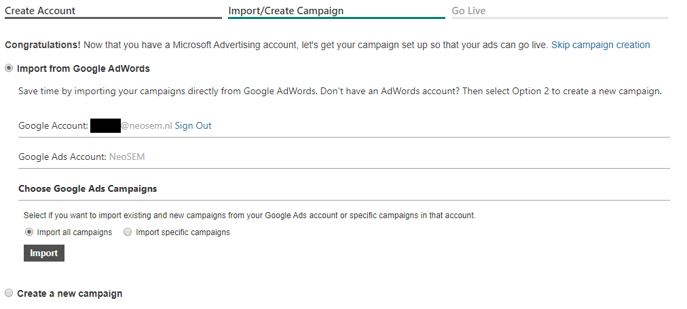Click the @neosem.nl email address text
The image size is (687, 309).
click(x=147, y=125)
